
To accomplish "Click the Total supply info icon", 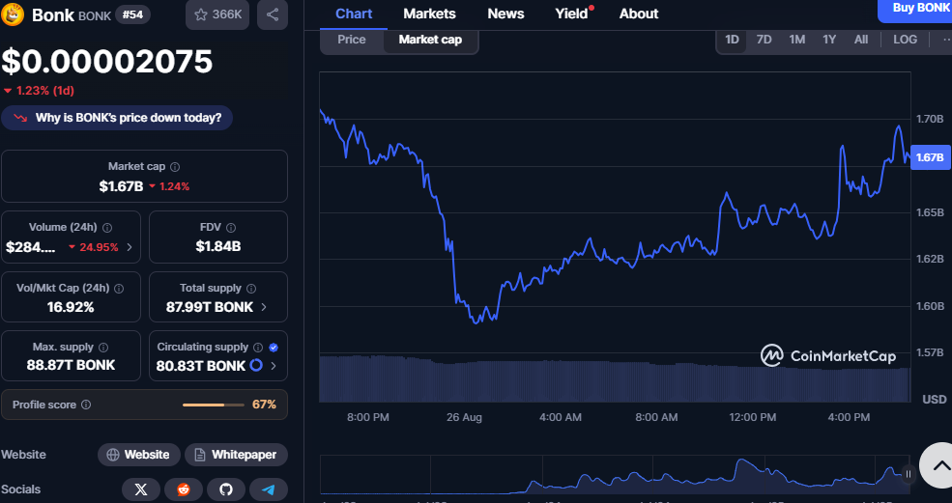I will (x=251, y=289).
